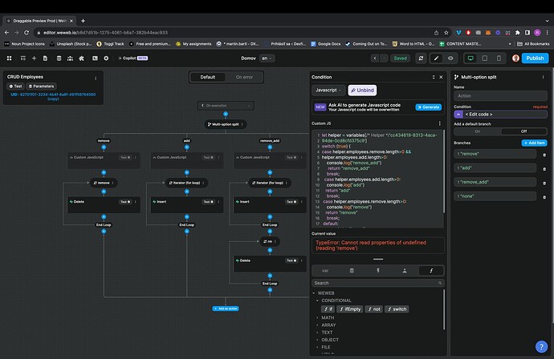Select the Default workflow tab

click(x=208, y=77)
